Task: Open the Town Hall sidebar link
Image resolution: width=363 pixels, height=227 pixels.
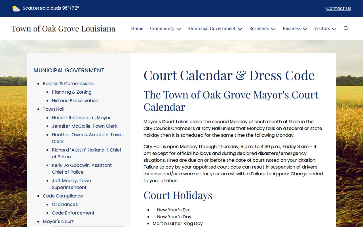Action: [x=54, y=109]
